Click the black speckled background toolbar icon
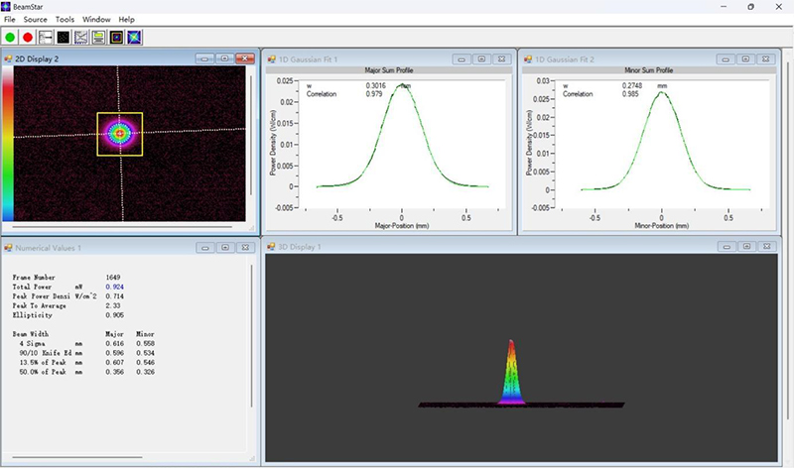Viewport: 794px width, 468px height. (x=64, y=38)
